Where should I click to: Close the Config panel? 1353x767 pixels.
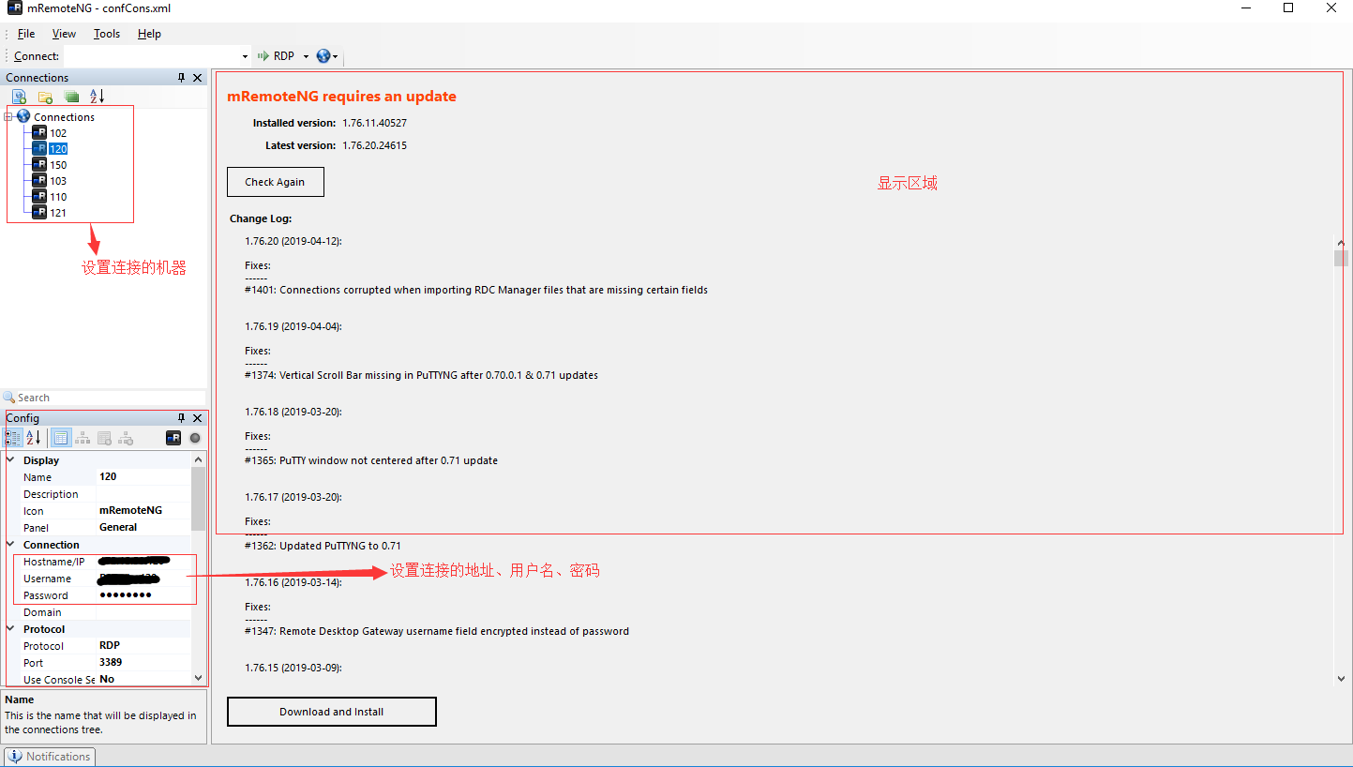click(198, 418)
